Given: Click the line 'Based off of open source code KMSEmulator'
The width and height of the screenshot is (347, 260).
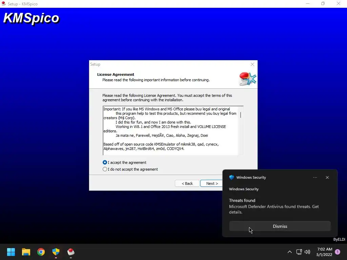Looking at the screenshot, I should click(x=161, y=144).
